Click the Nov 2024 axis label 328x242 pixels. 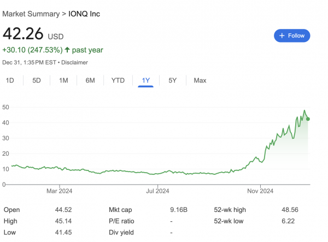click(260, 191)
